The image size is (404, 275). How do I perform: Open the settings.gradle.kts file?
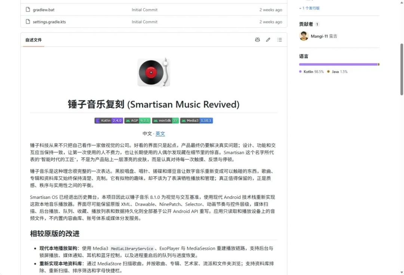click(49, 22)
